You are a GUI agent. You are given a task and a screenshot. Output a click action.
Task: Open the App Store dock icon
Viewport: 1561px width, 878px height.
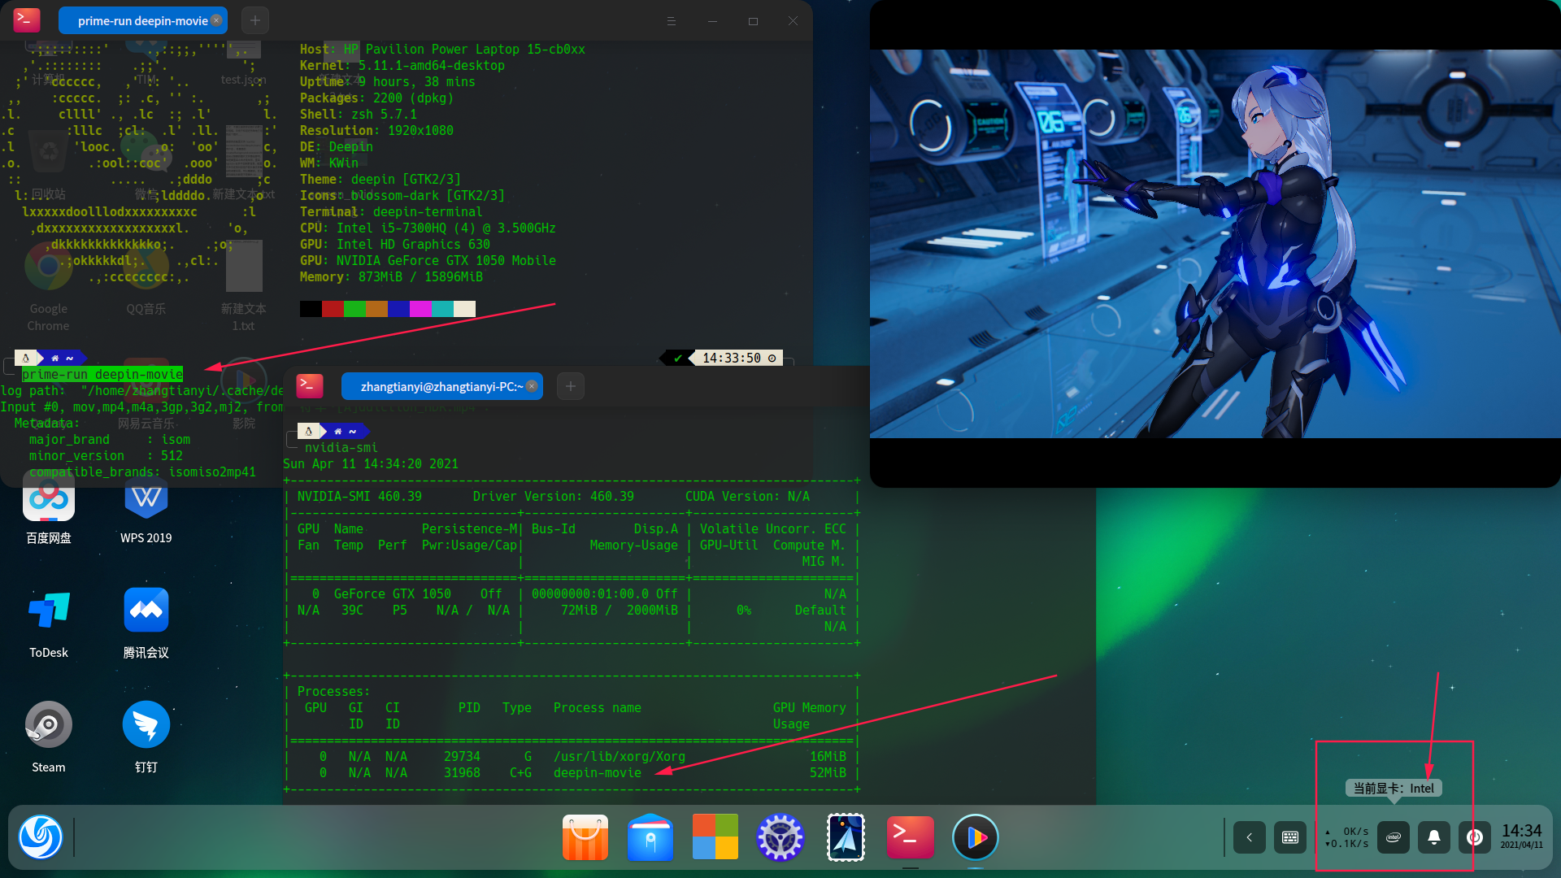(x=585, y=837)
